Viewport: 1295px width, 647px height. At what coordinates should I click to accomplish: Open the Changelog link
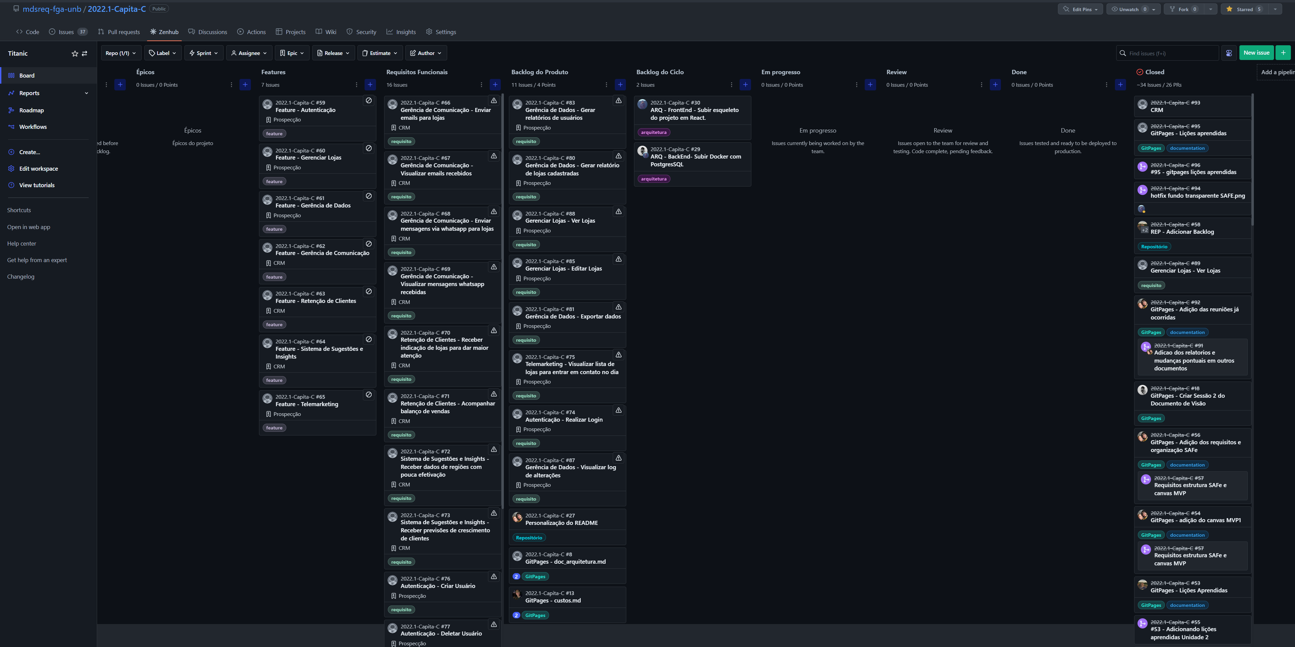pyautogui.click(x=21, y=277)
